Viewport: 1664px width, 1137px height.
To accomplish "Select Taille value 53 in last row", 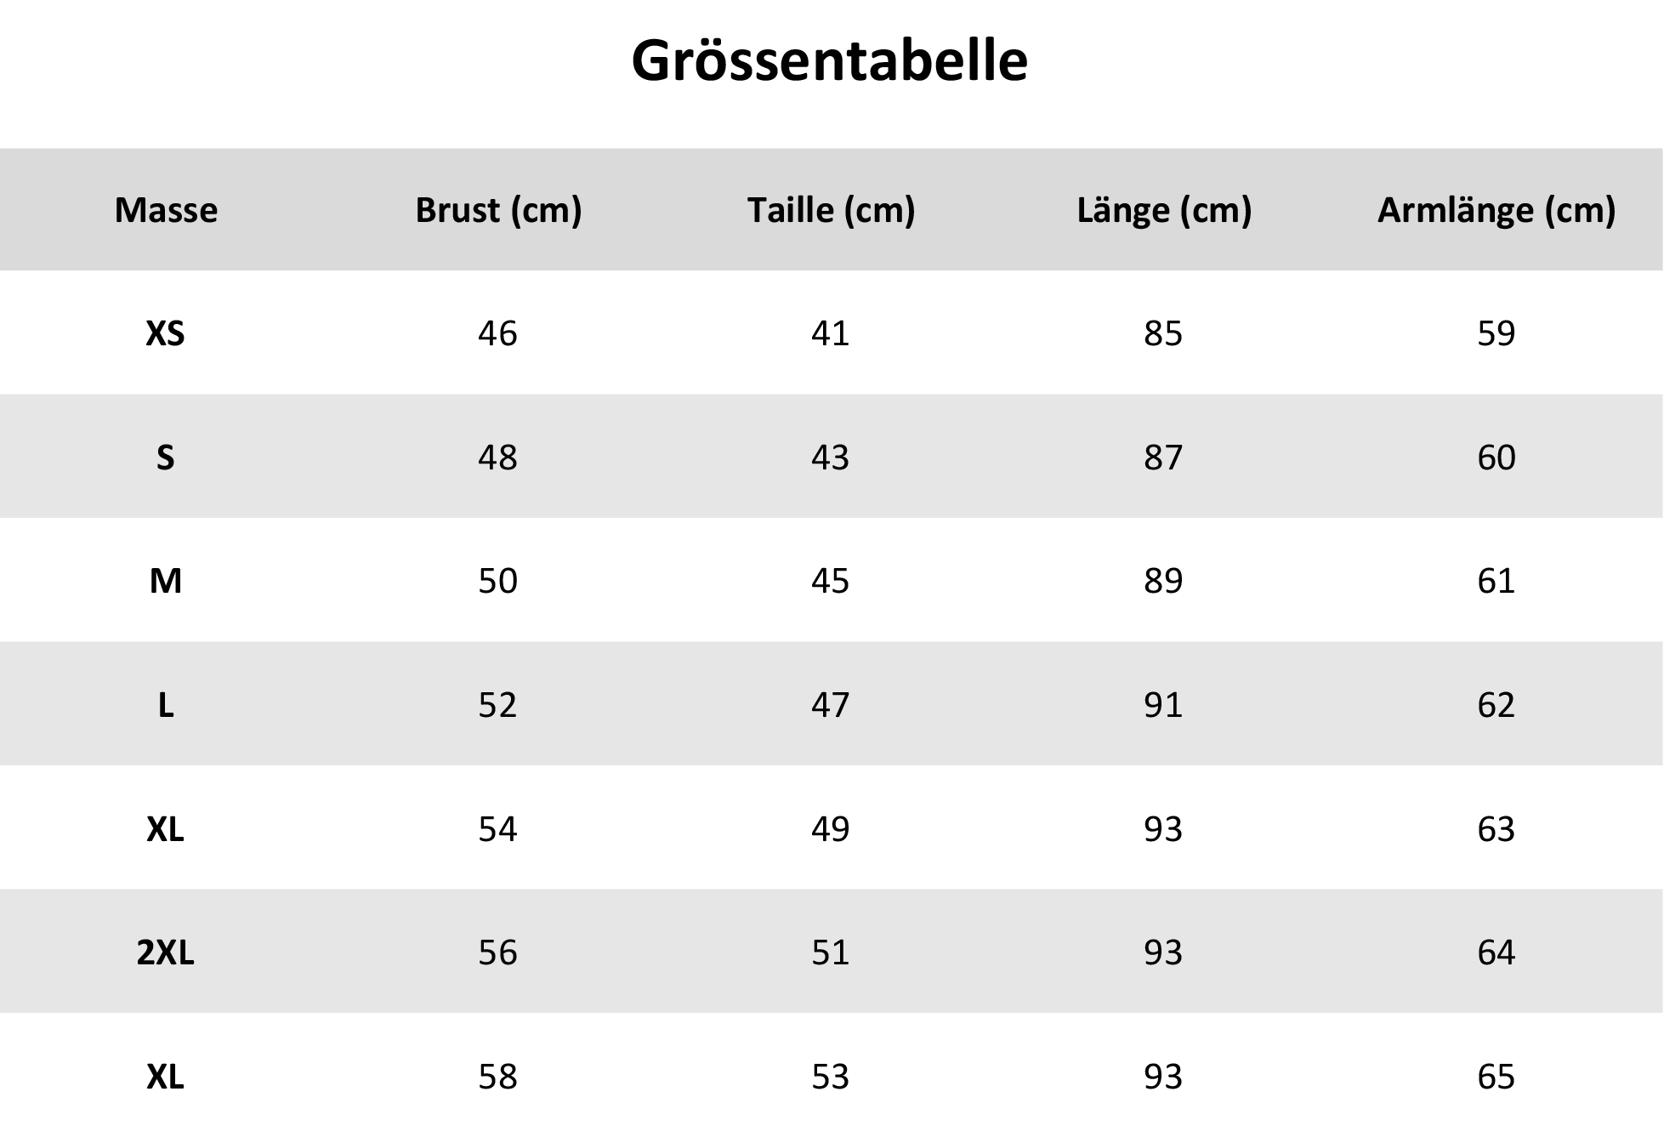I will click(x=830, y=1077).
